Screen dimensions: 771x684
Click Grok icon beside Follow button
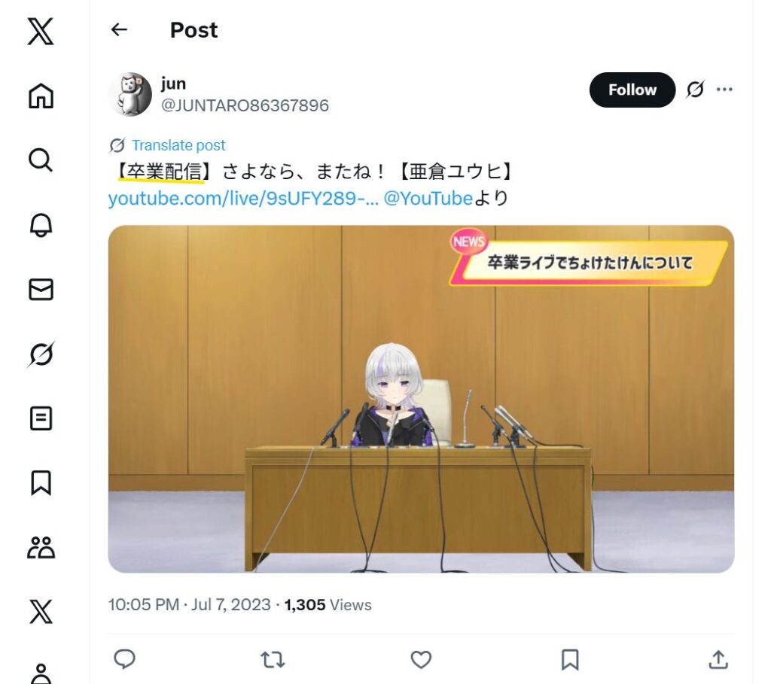click(695, 90)
